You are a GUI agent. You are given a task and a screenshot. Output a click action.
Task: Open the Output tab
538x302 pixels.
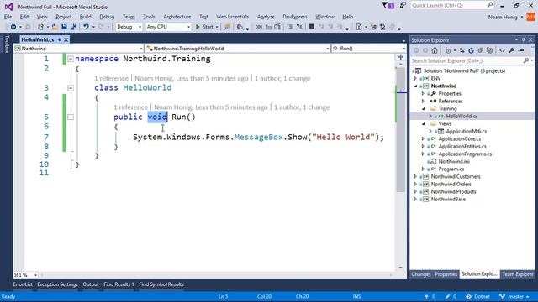(91, 284)
